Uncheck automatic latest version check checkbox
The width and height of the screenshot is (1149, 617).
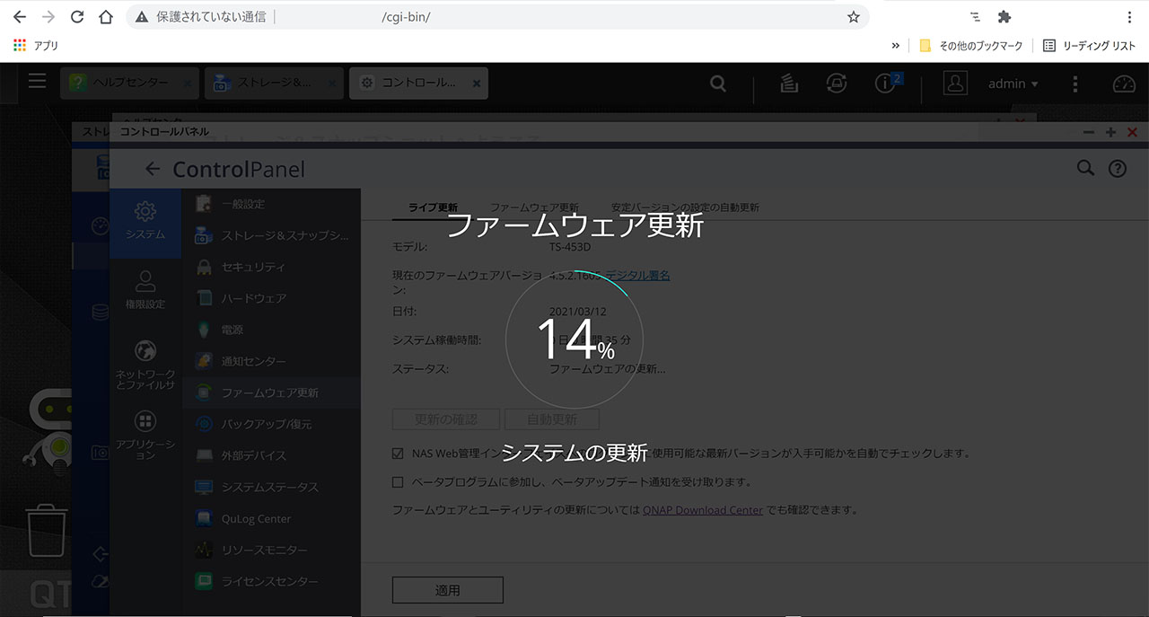(398, 454)
